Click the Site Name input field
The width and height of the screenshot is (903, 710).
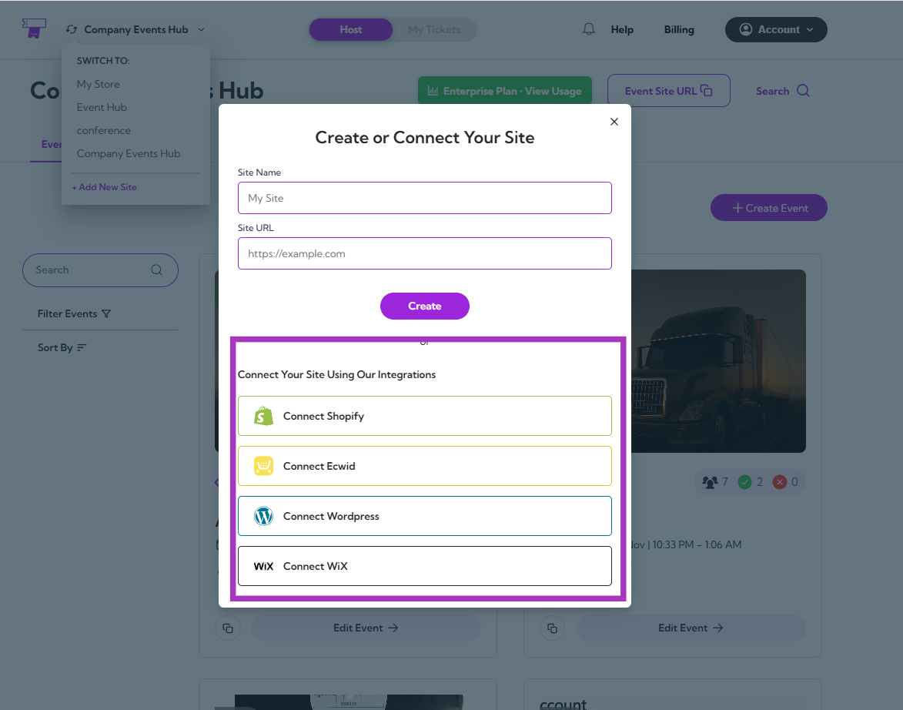424,198
